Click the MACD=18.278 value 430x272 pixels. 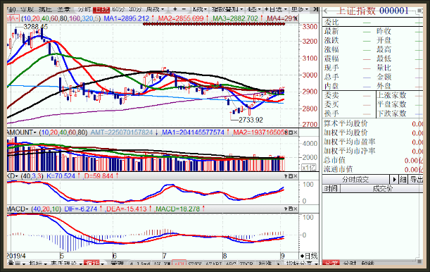tap(177, 209)
